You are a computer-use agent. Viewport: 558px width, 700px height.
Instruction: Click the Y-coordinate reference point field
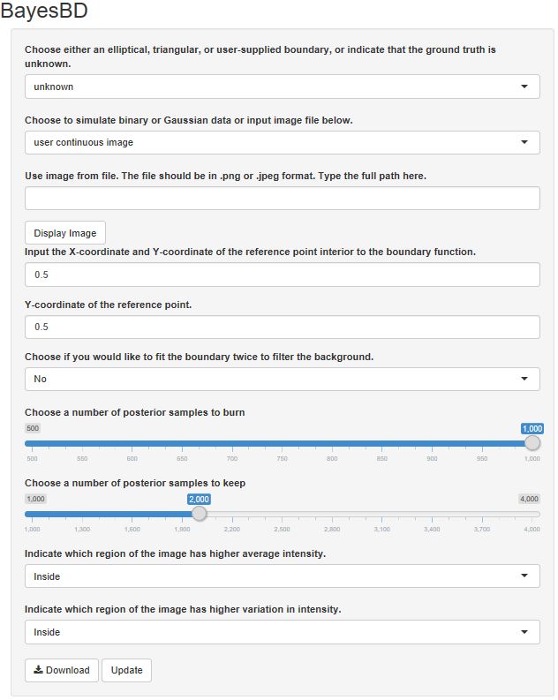282,327
